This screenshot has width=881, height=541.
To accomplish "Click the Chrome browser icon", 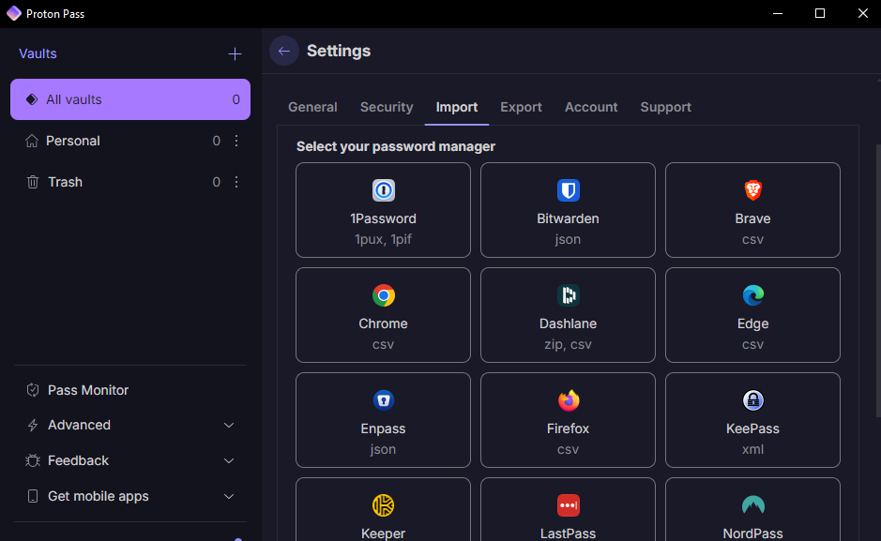I will pyautogui.click(x=383, y=295).
